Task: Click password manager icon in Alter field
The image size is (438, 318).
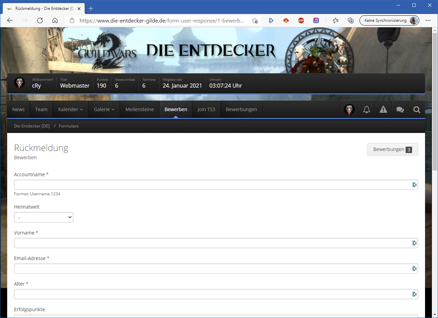Action: (x=414, y=294)
